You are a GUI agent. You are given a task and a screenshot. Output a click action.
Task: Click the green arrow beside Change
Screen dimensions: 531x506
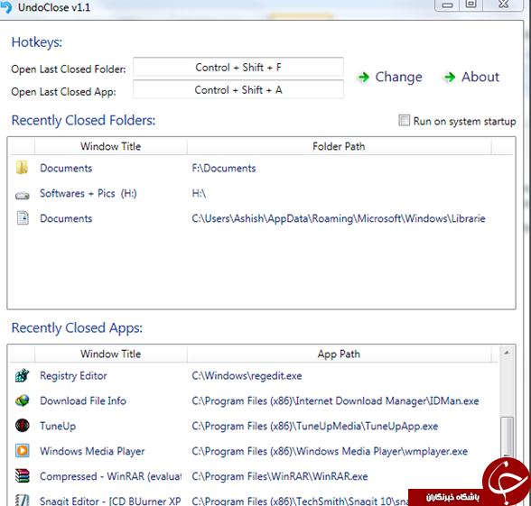pos(364,78)
